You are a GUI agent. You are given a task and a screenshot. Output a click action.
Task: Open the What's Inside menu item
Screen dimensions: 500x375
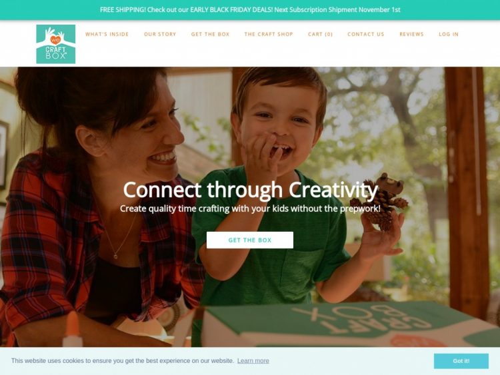click(107, 34)
